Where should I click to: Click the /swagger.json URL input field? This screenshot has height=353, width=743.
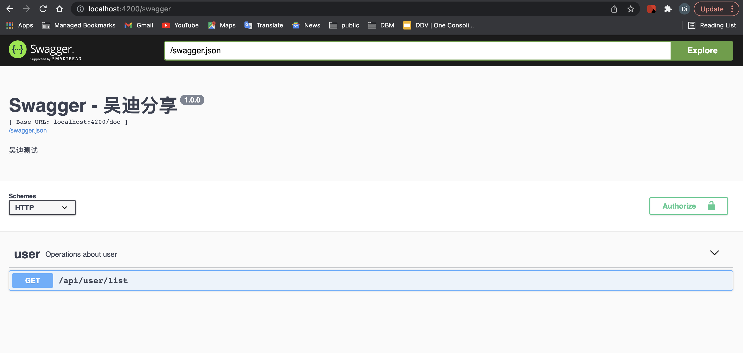tap(417, 50)
